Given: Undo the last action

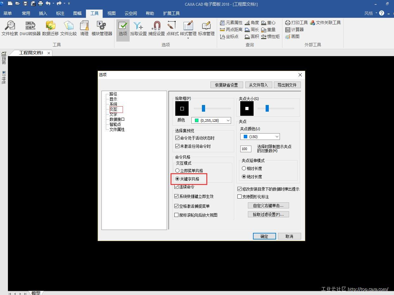Looking at the screenshot, I should pos(48,3).
